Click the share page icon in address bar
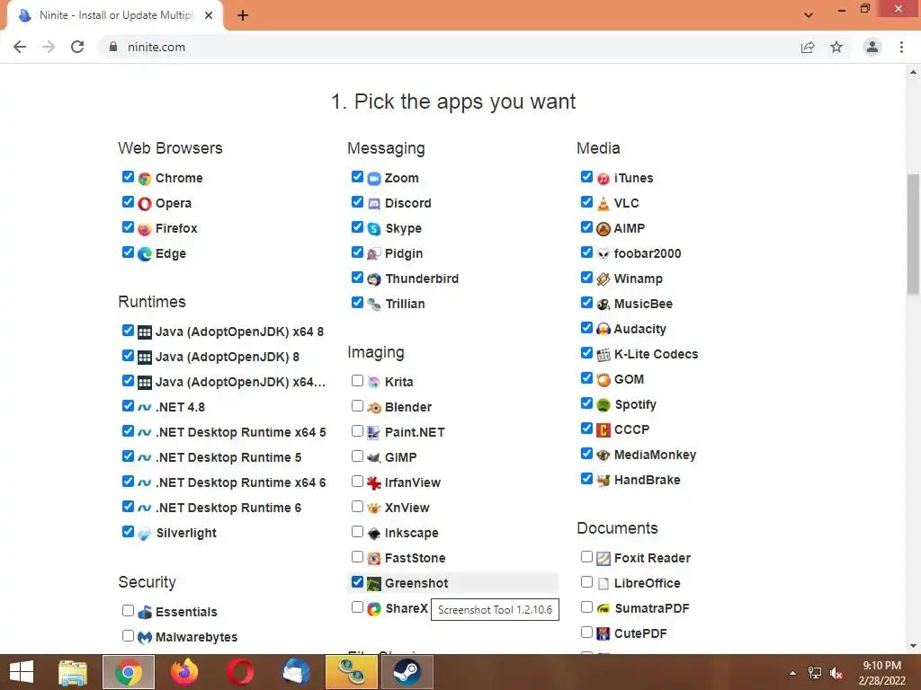 tap(808, 47)
